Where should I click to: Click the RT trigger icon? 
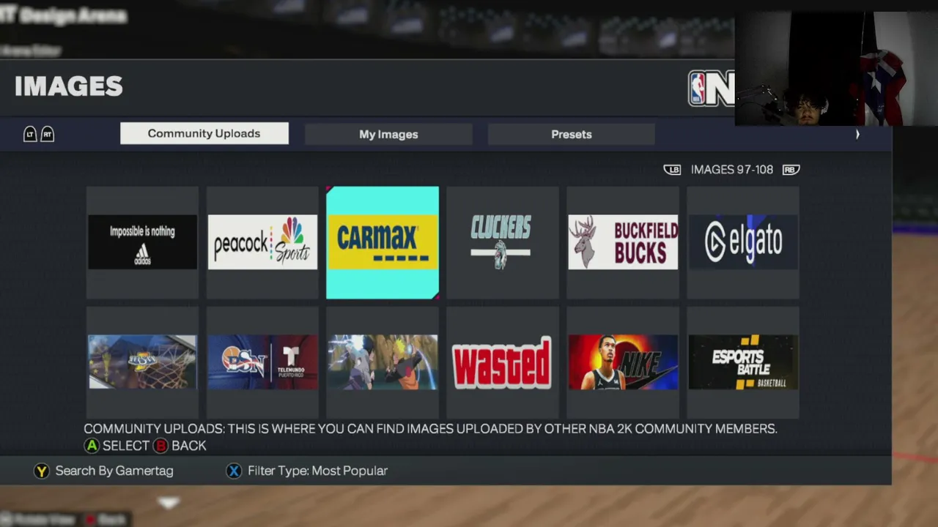(47, 134)
